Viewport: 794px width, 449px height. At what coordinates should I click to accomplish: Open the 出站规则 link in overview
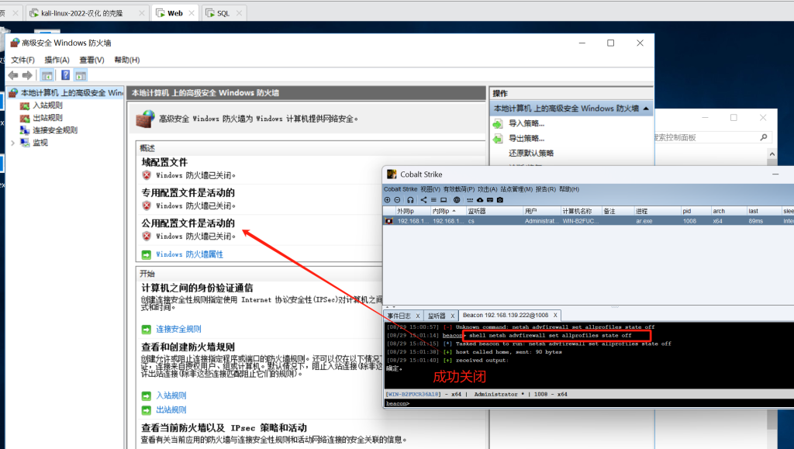pyautogui.click(x=171, y=410)
